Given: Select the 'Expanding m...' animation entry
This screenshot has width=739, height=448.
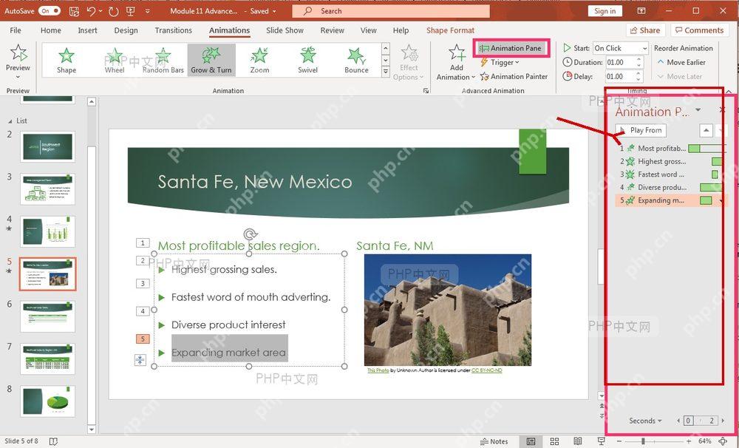Looking at the screenshot, I should click(x=672, y=200).
